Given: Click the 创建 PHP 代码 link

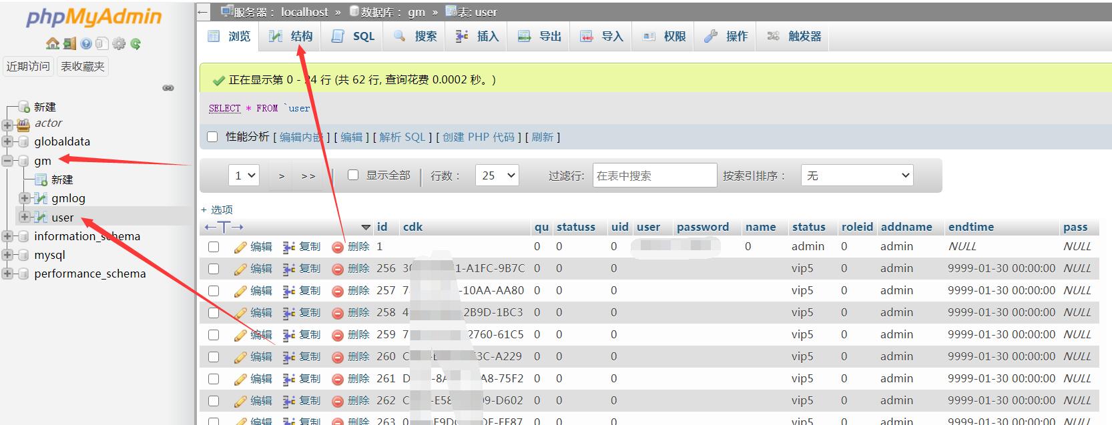Looking at the screenshot, I should pyautogui.click(x=478, y=137).
